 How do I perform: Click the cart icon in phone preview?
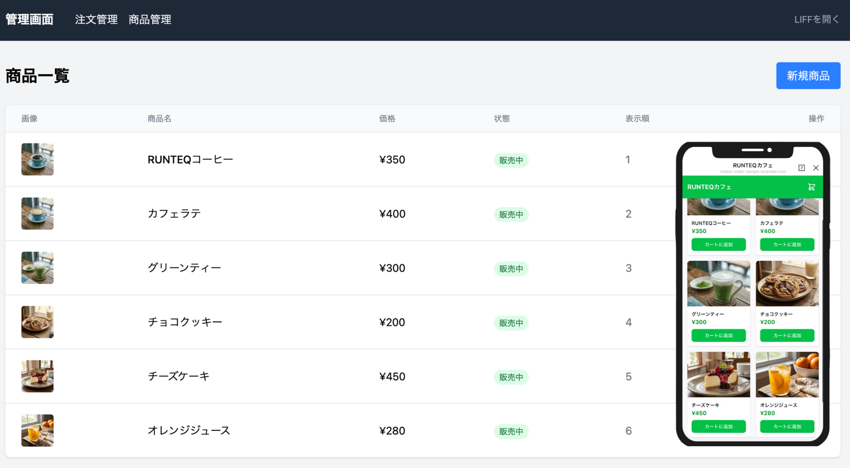811,187
